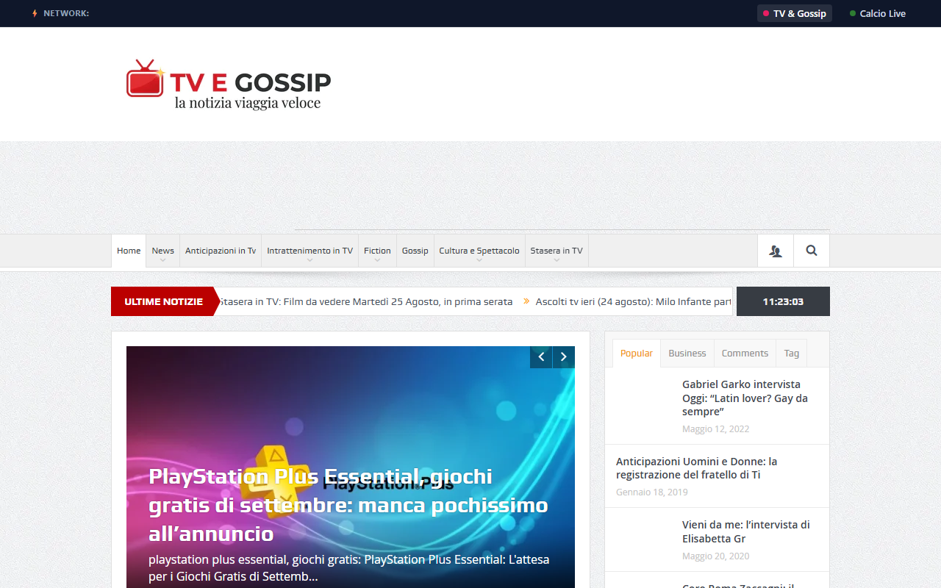The height and width of the screenshot is (588, 941).
Task: Open Vieni da me Elisabetta article
Action: 746,531
